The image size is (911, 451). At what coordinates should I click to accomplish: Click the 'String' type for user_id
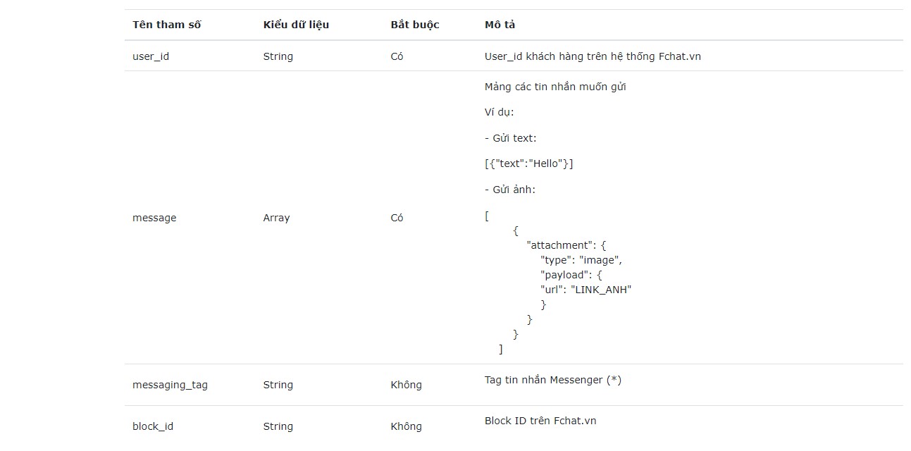[278, 56]
